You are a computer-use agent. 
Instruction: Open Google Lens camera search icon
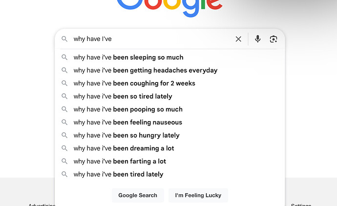pyautogui.click(x=274, y=39)
